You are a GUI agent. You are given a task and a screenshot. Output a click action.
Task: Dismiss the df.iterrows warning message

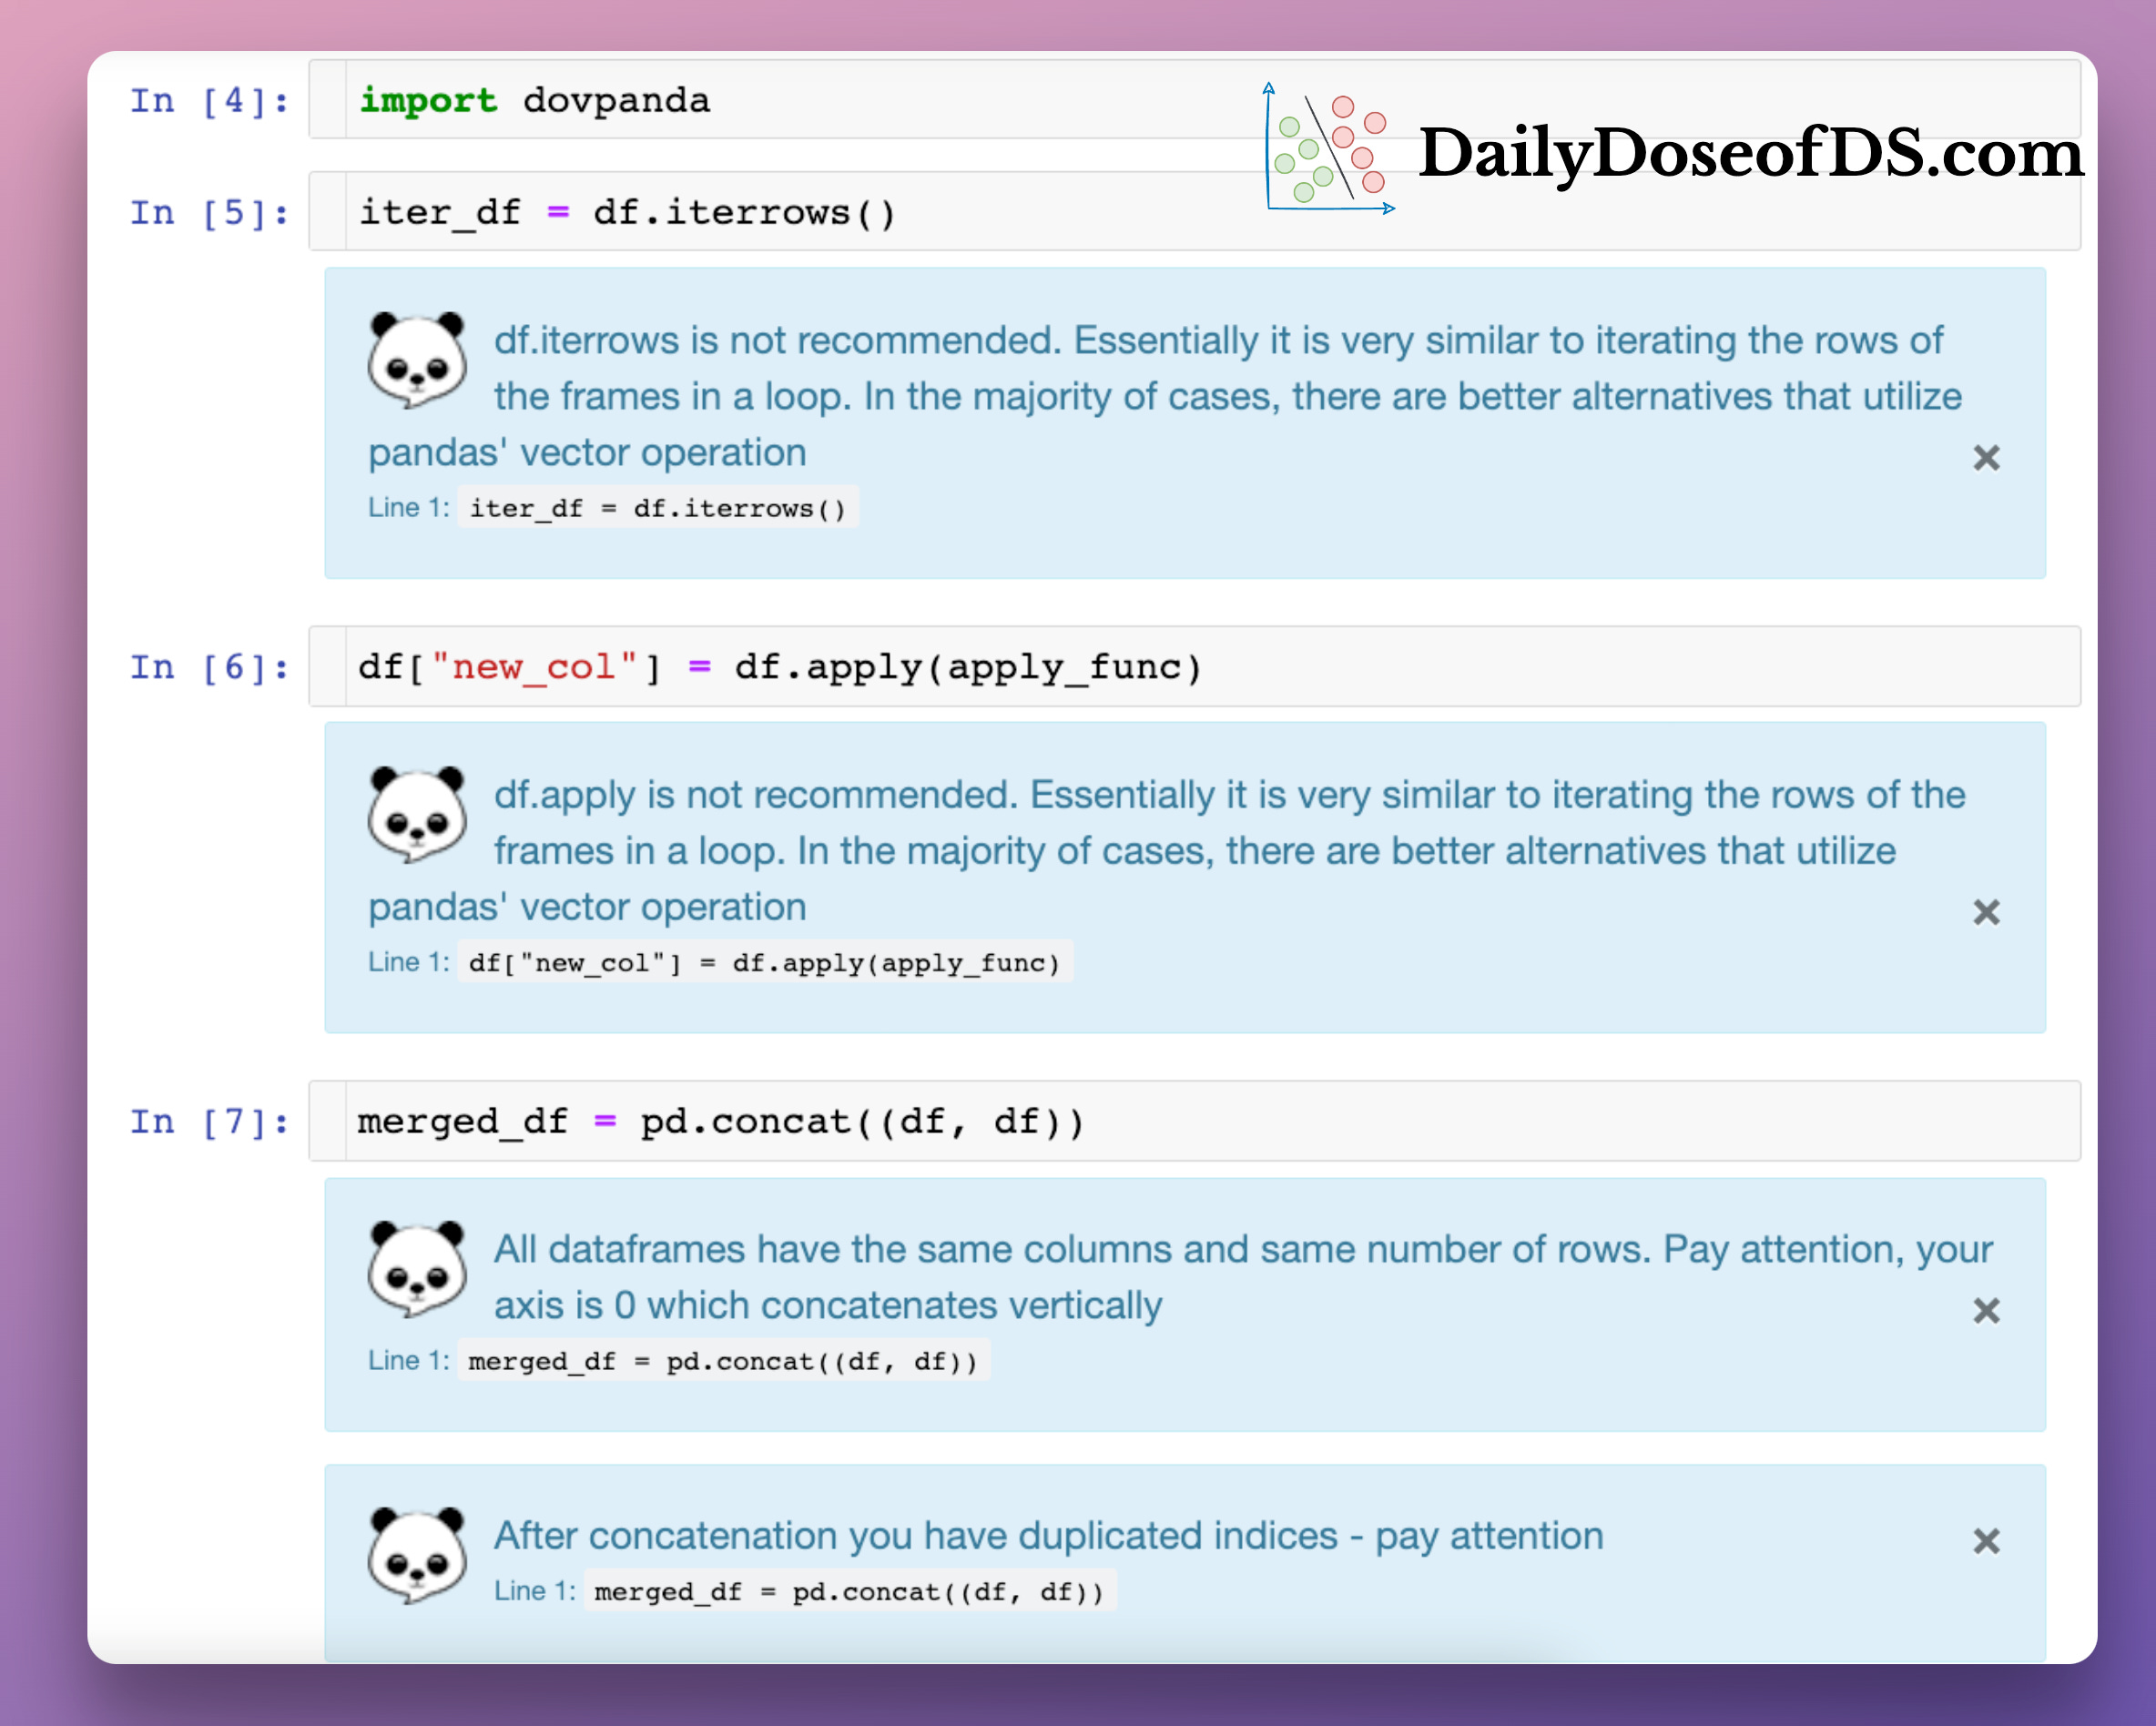click(x=1986, y=457)
